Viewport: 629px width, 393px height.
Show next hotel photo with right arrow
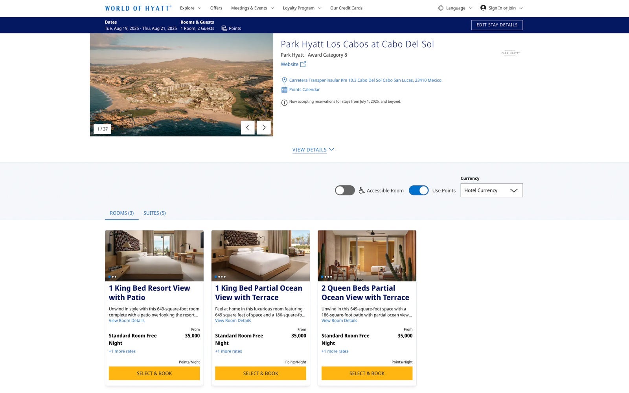coord(264,127)
